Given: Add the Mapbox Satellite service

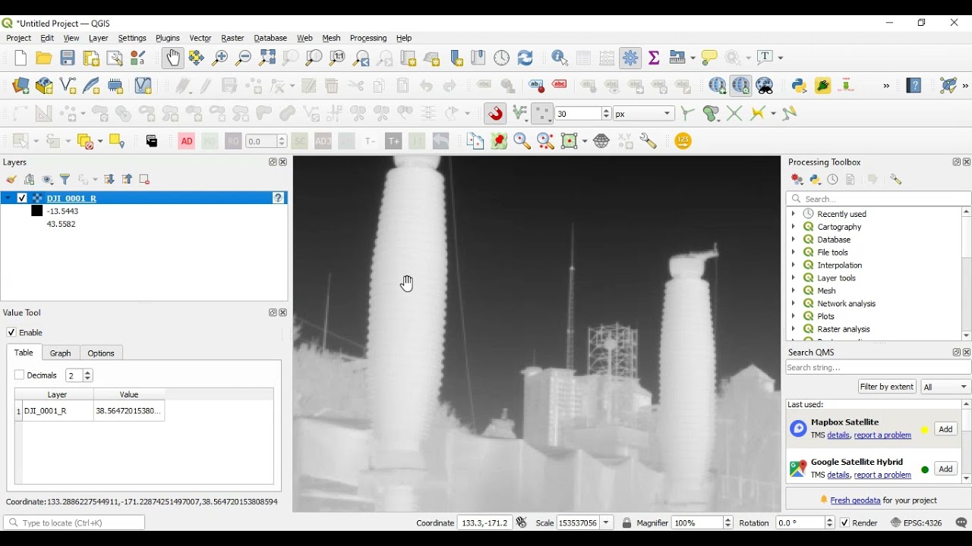Looking at the screenshot, I should (x=946, y=430).
